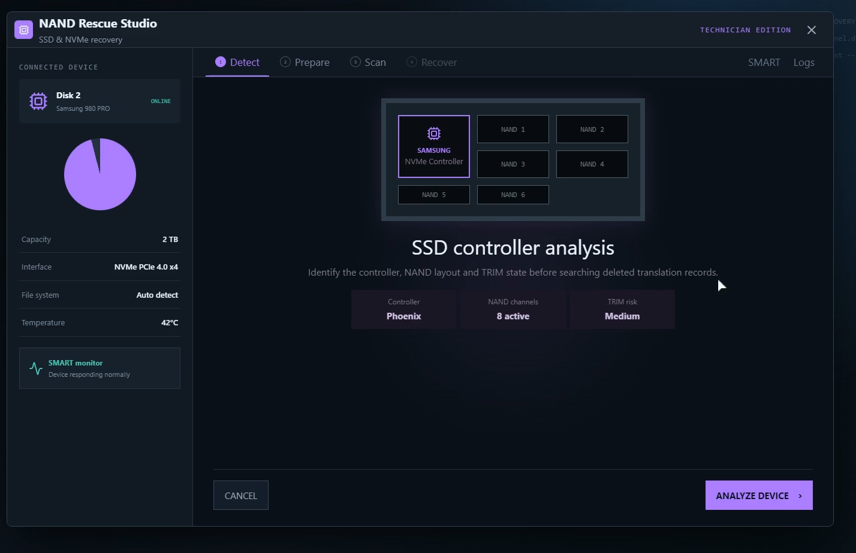The height and width of the screenshot is (553, 856).
Task: Click the Disk 2 chip icon
Action: click(x=38, y=101)
